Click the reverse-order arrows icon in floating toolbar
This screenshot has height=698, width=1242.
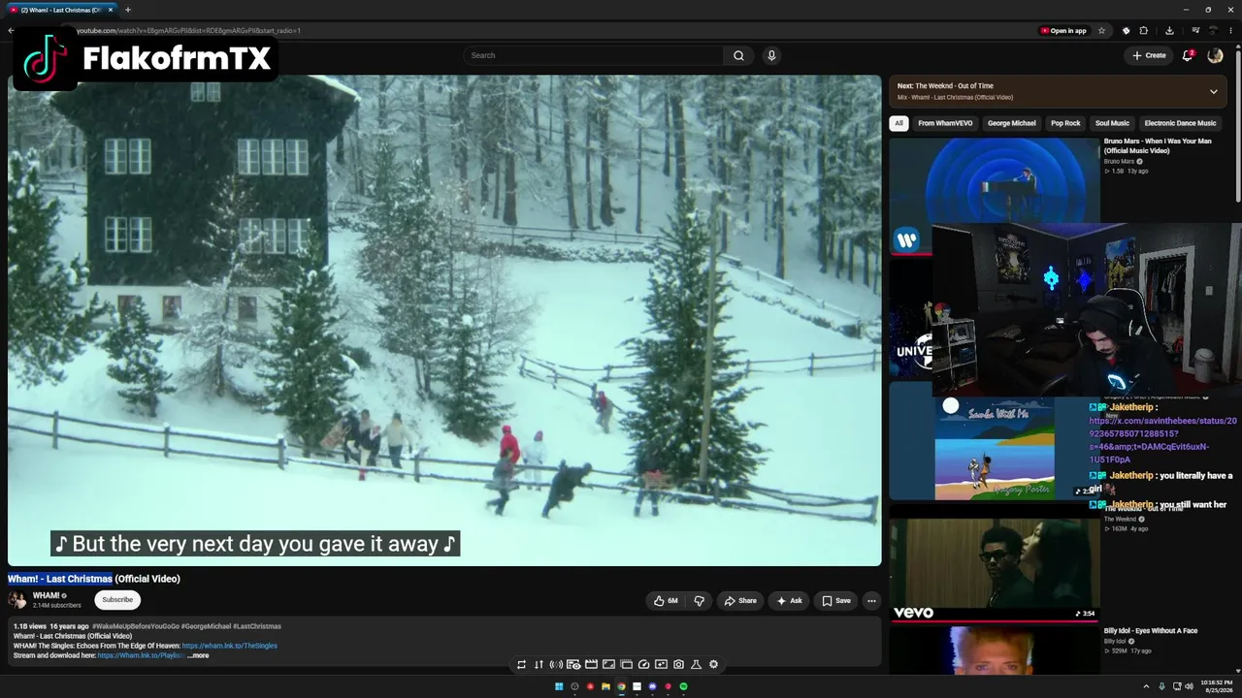click(539, 664)
